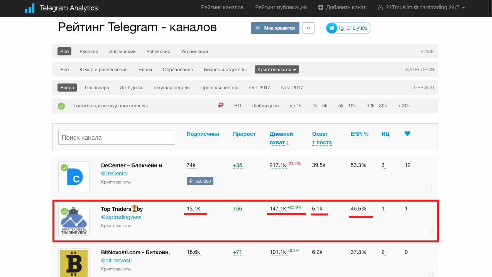Select the Вчера period tab
Screen dimensions: 492x277
click(67, 87)
